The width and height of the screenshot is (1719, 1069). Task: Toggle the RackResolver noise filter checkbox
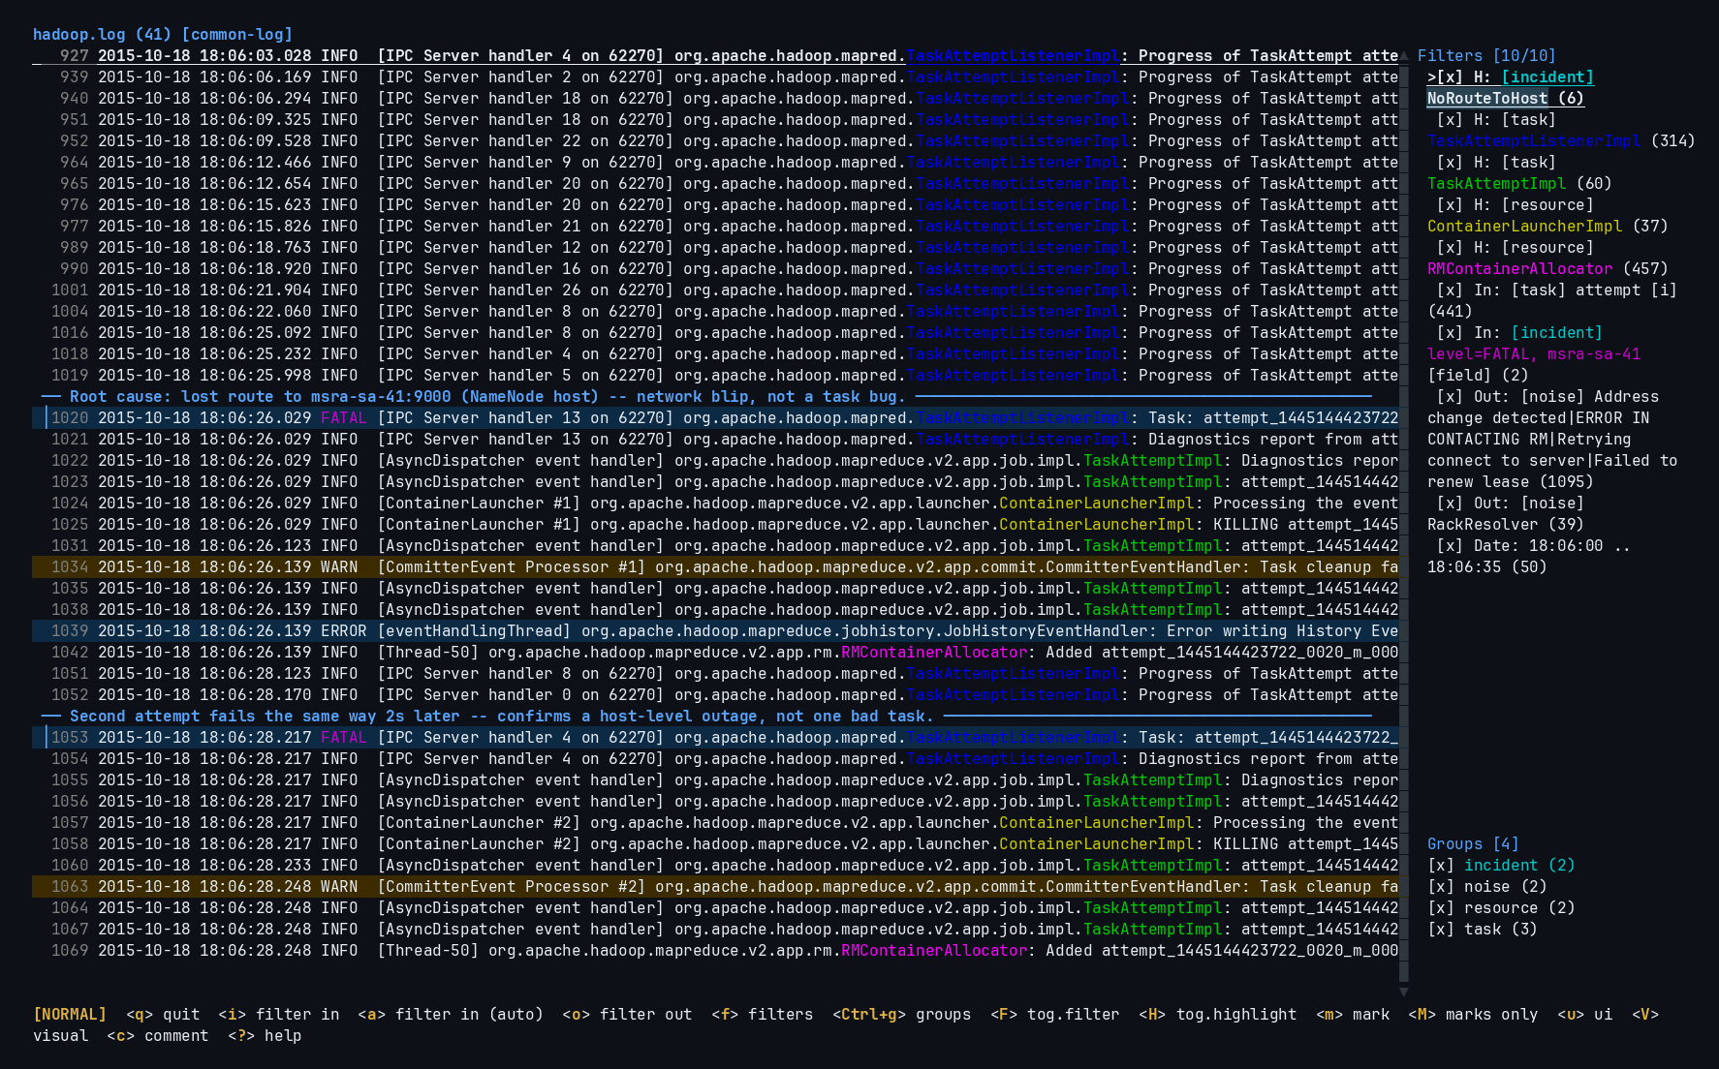pos(1450,504)
